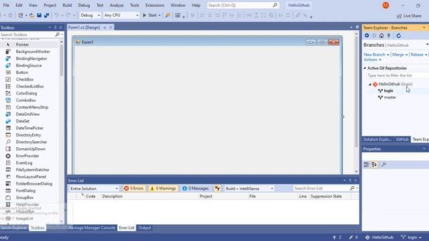Click the search magnifier in the Error List
Screen dimensions: 429x241
(353, 188)
